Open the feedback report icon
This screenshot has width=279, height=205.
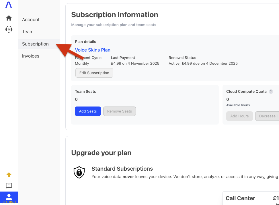tap(9, 186)
